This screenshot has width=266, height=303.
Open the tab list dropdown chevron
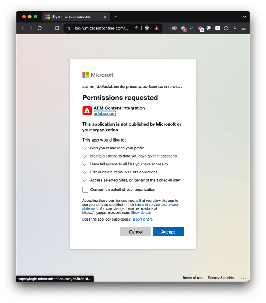(x=244, y=17)
